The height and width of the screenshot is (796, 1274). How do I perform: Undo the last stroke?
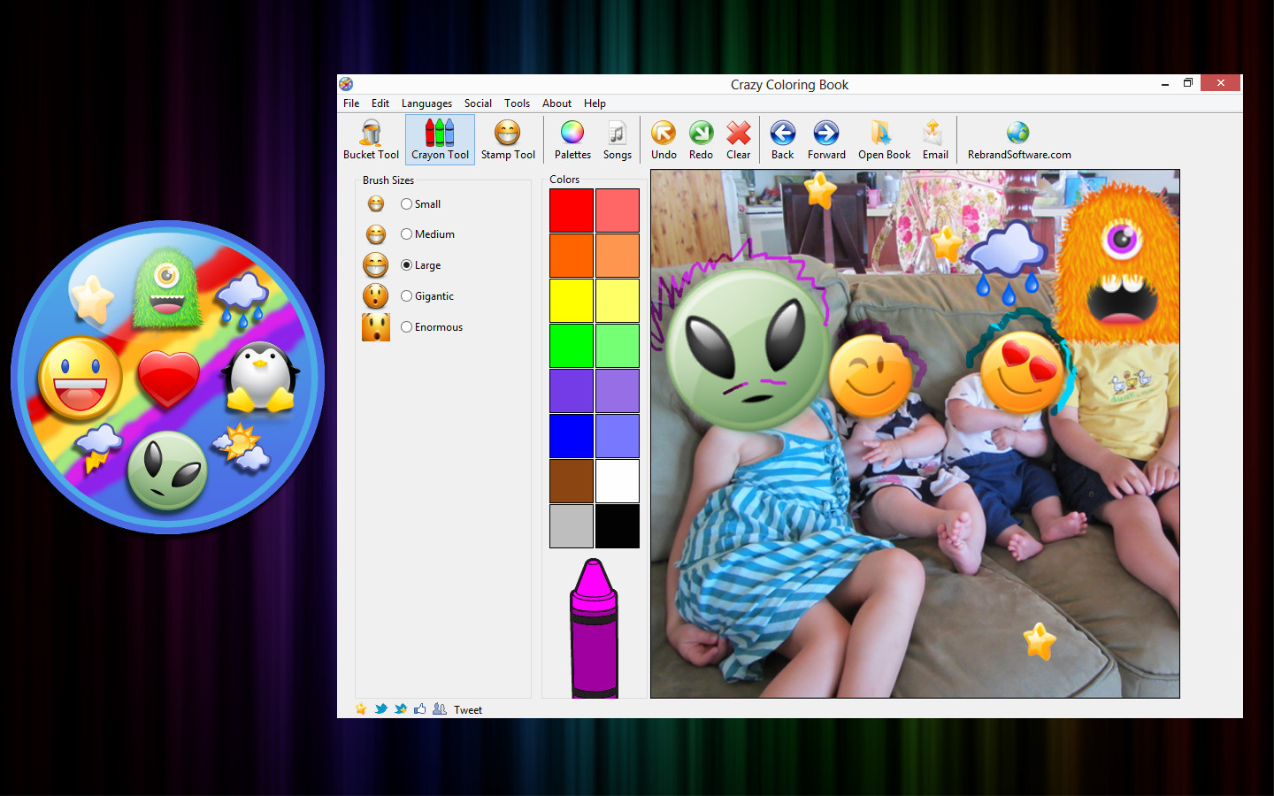pyautogui.click(x=664, y=140)
